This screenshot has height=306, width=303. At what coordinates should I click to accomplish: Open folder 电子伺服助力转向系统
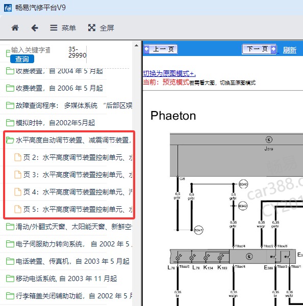pyautogui.click(x=69, y=244)
